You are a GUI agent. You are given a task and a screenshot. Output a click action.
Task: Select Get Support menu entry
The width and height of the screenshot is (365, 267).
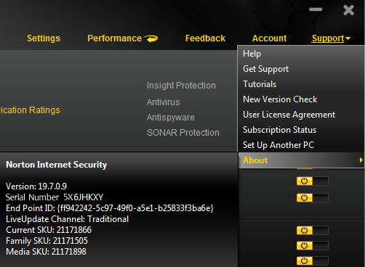pyautogui.click(x=265, y=69)
